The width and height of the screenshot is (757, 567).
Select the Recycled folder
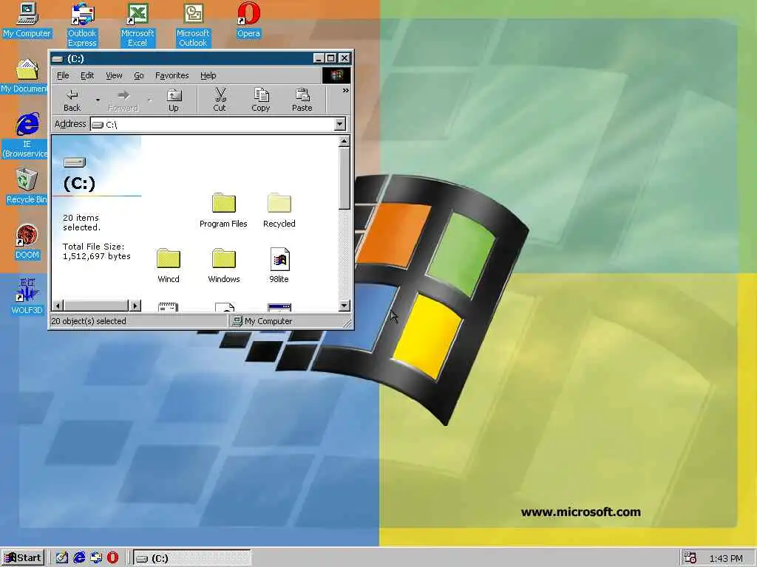pyautogui.click(x=279, y=210)
